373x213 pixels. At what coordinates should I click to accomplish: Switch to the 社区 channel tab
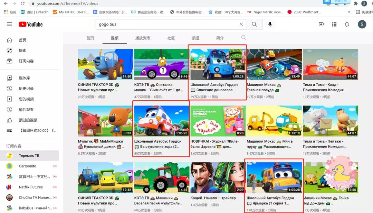(171, 38)
